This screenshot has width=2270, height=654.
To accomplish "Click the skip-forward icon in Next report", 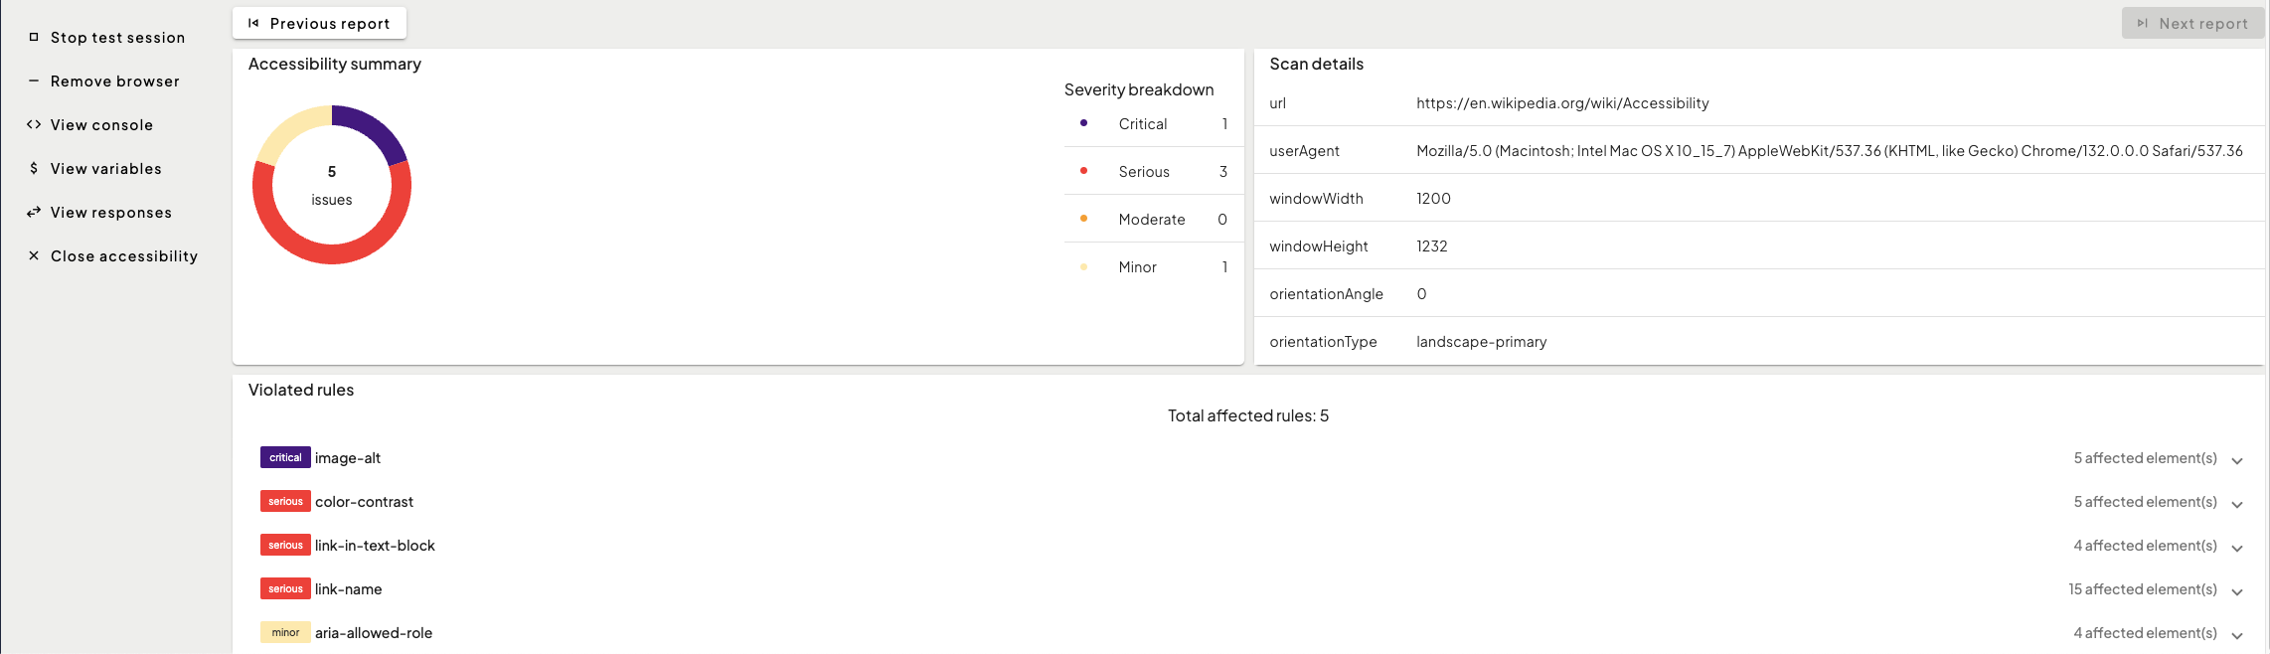I will coord(2142,23).
